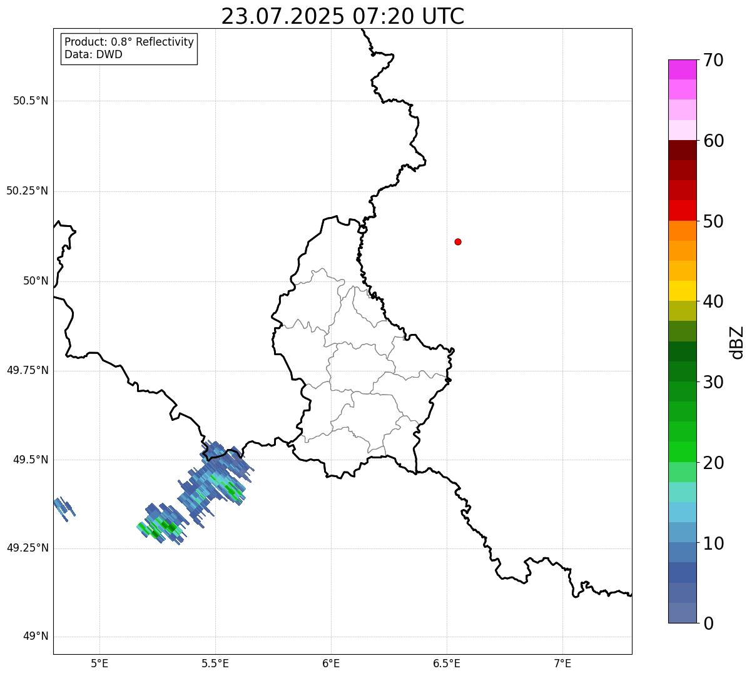Image resolution: width=752 pixels, height=676 pixels.
Task: Click the 6°E longitude label
Action: point(331,663)
